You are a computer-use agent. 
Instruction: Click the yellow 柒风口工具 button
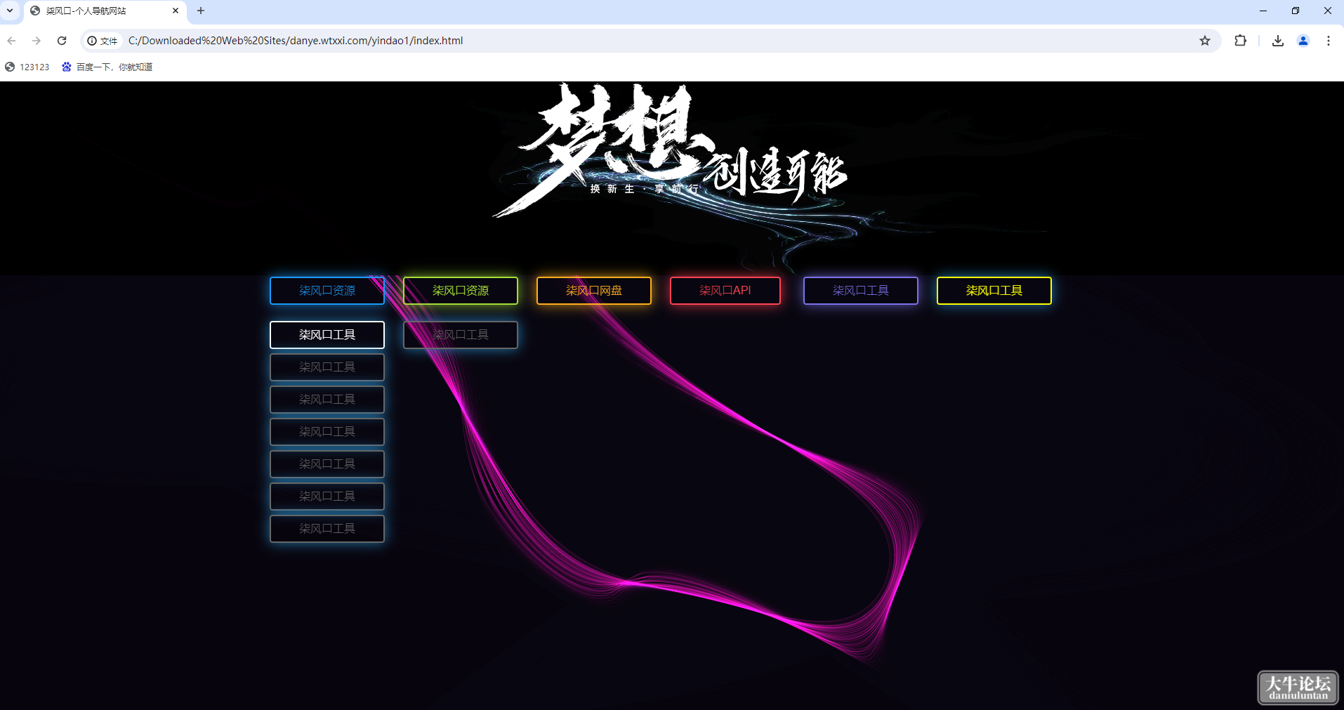tap(994, 291)
